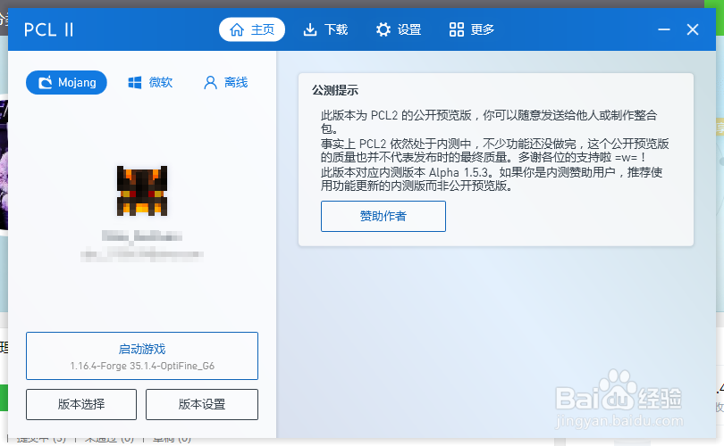Click the house icon in 主页 tab
The width and height of the screenshot is (724, 446).
[x=237, y=30]
